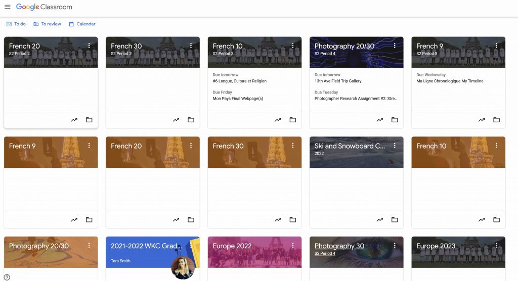Open 'Photographer Research Assignment #2' item
The image size is (518, 281).
pos(356,99)
